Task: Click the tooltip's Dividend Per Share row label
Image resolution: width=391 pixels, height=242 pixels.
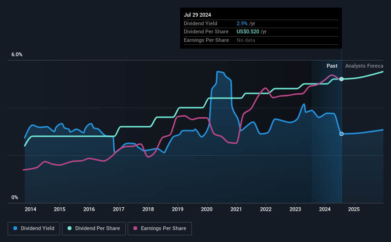Action: [206, 32]
